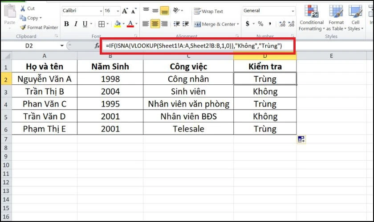
Task: Toggle Bottom Align button
Action: pyautogui.click(x=165, y=11)
